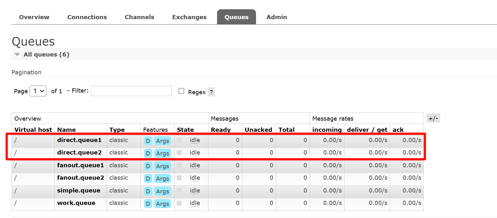Click the D badge for fanout.queue1
The width and height of the screenshot is (497, 218).
tap(148, 166)
